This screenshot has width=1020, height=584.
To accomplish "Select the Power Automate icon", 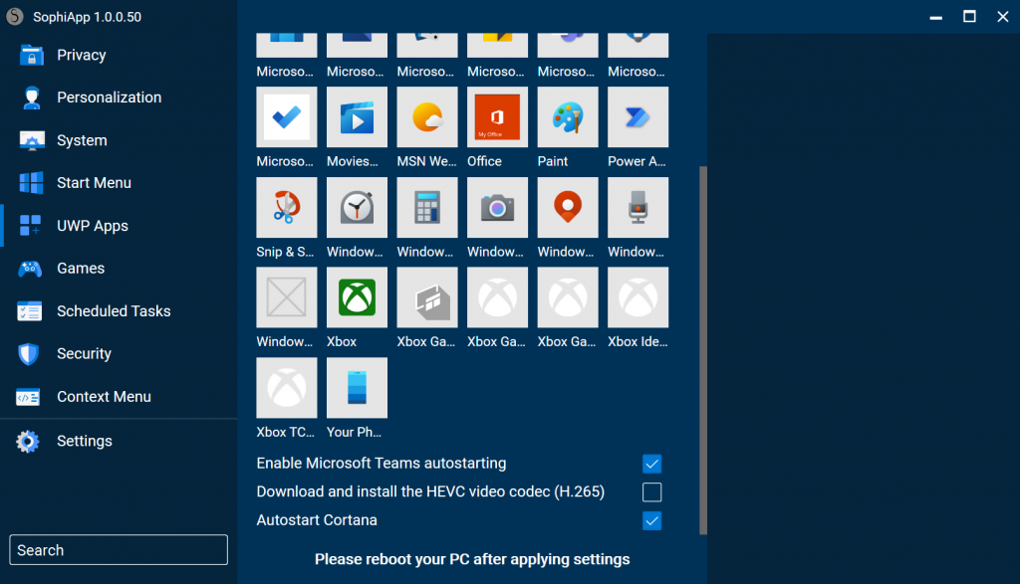I will [x=637, y=116].
